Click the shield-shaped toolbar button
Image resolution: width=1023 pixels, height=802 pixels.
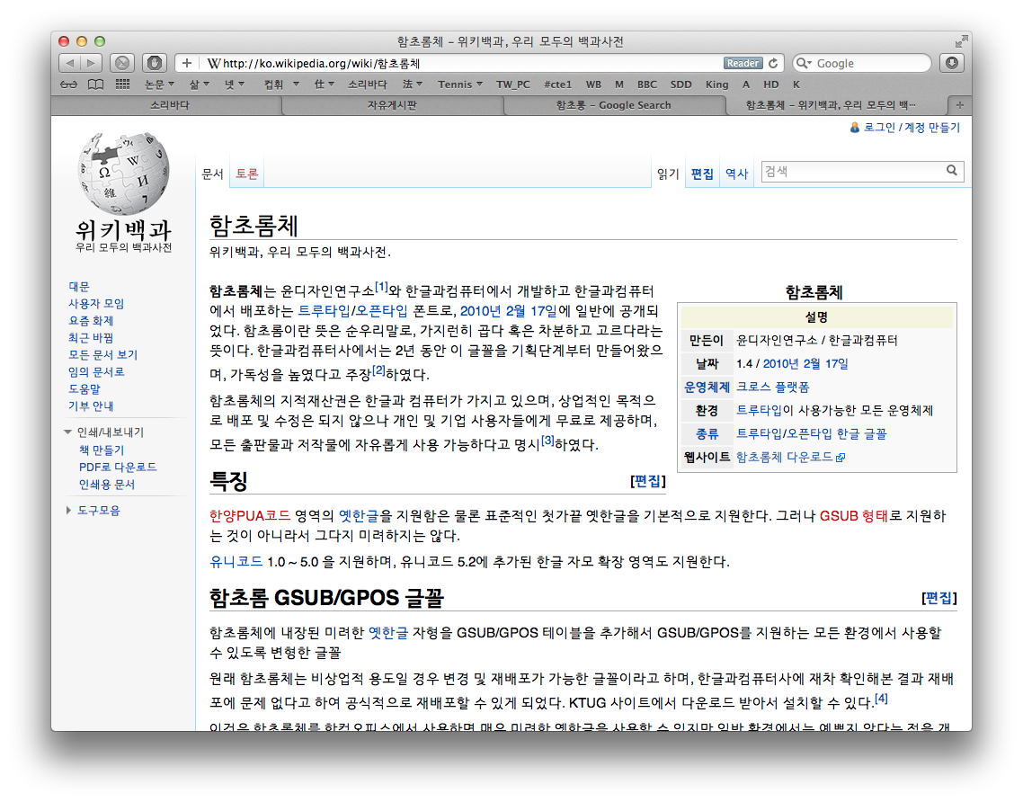coord(155,63)
